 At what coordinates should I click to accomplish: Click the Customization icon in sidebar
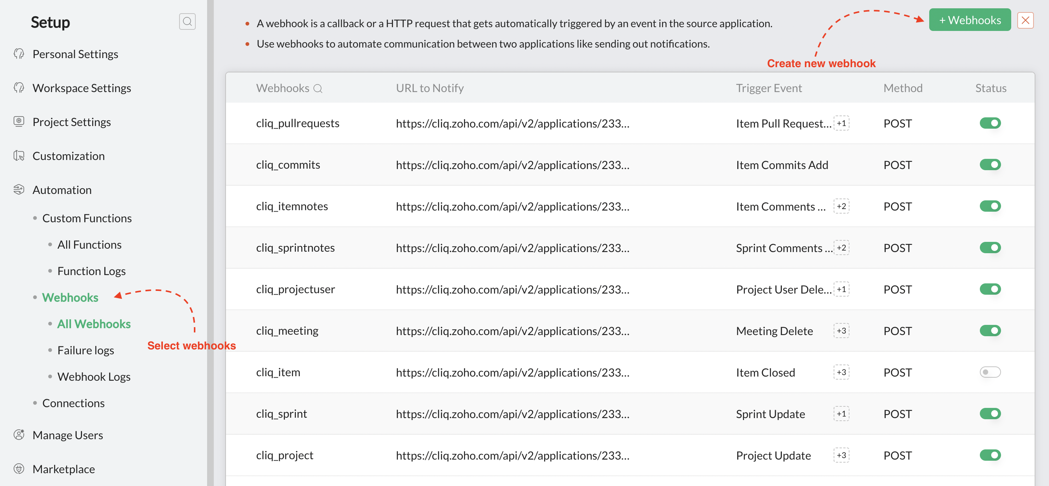[x=19, y=156]
